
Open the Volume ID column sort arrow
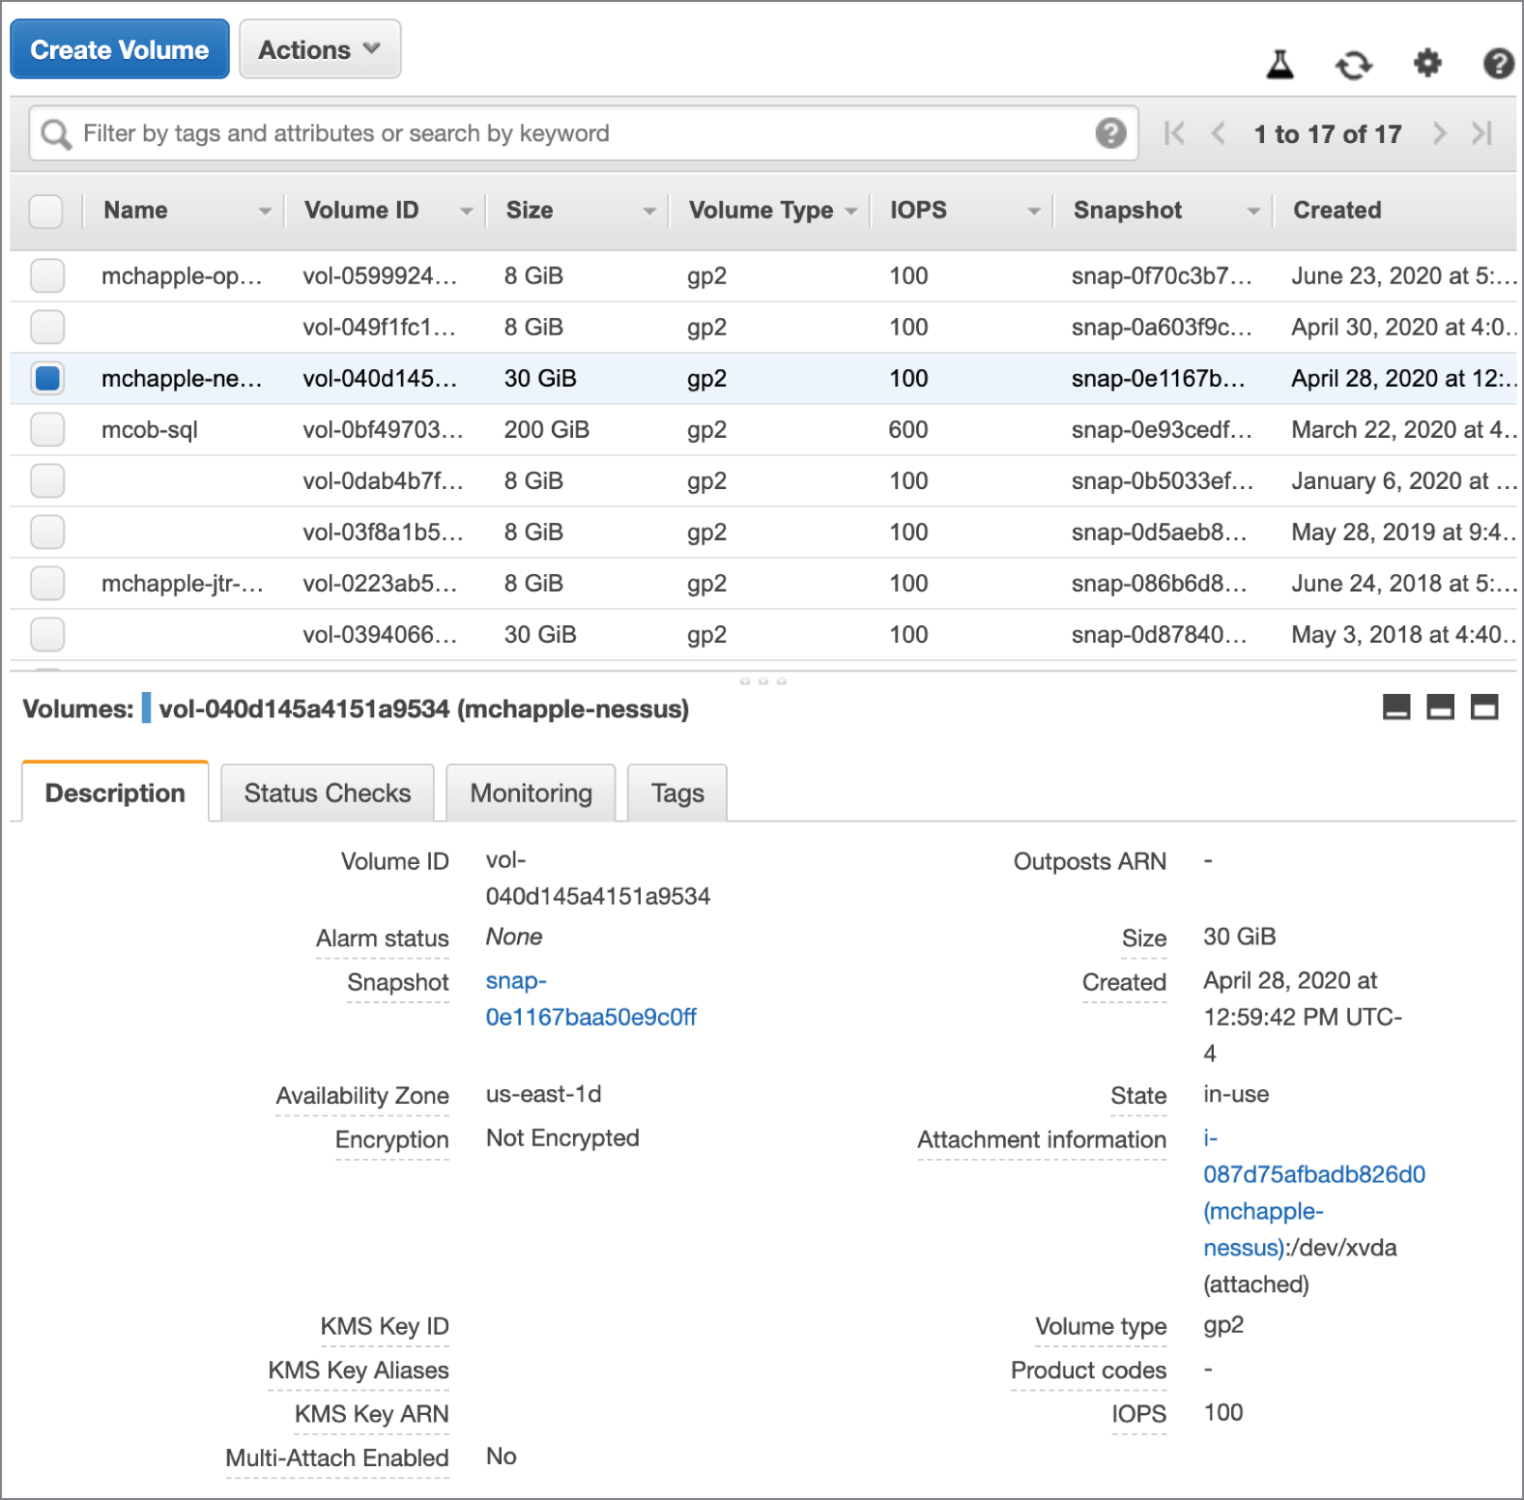click(x=467, y=212)
